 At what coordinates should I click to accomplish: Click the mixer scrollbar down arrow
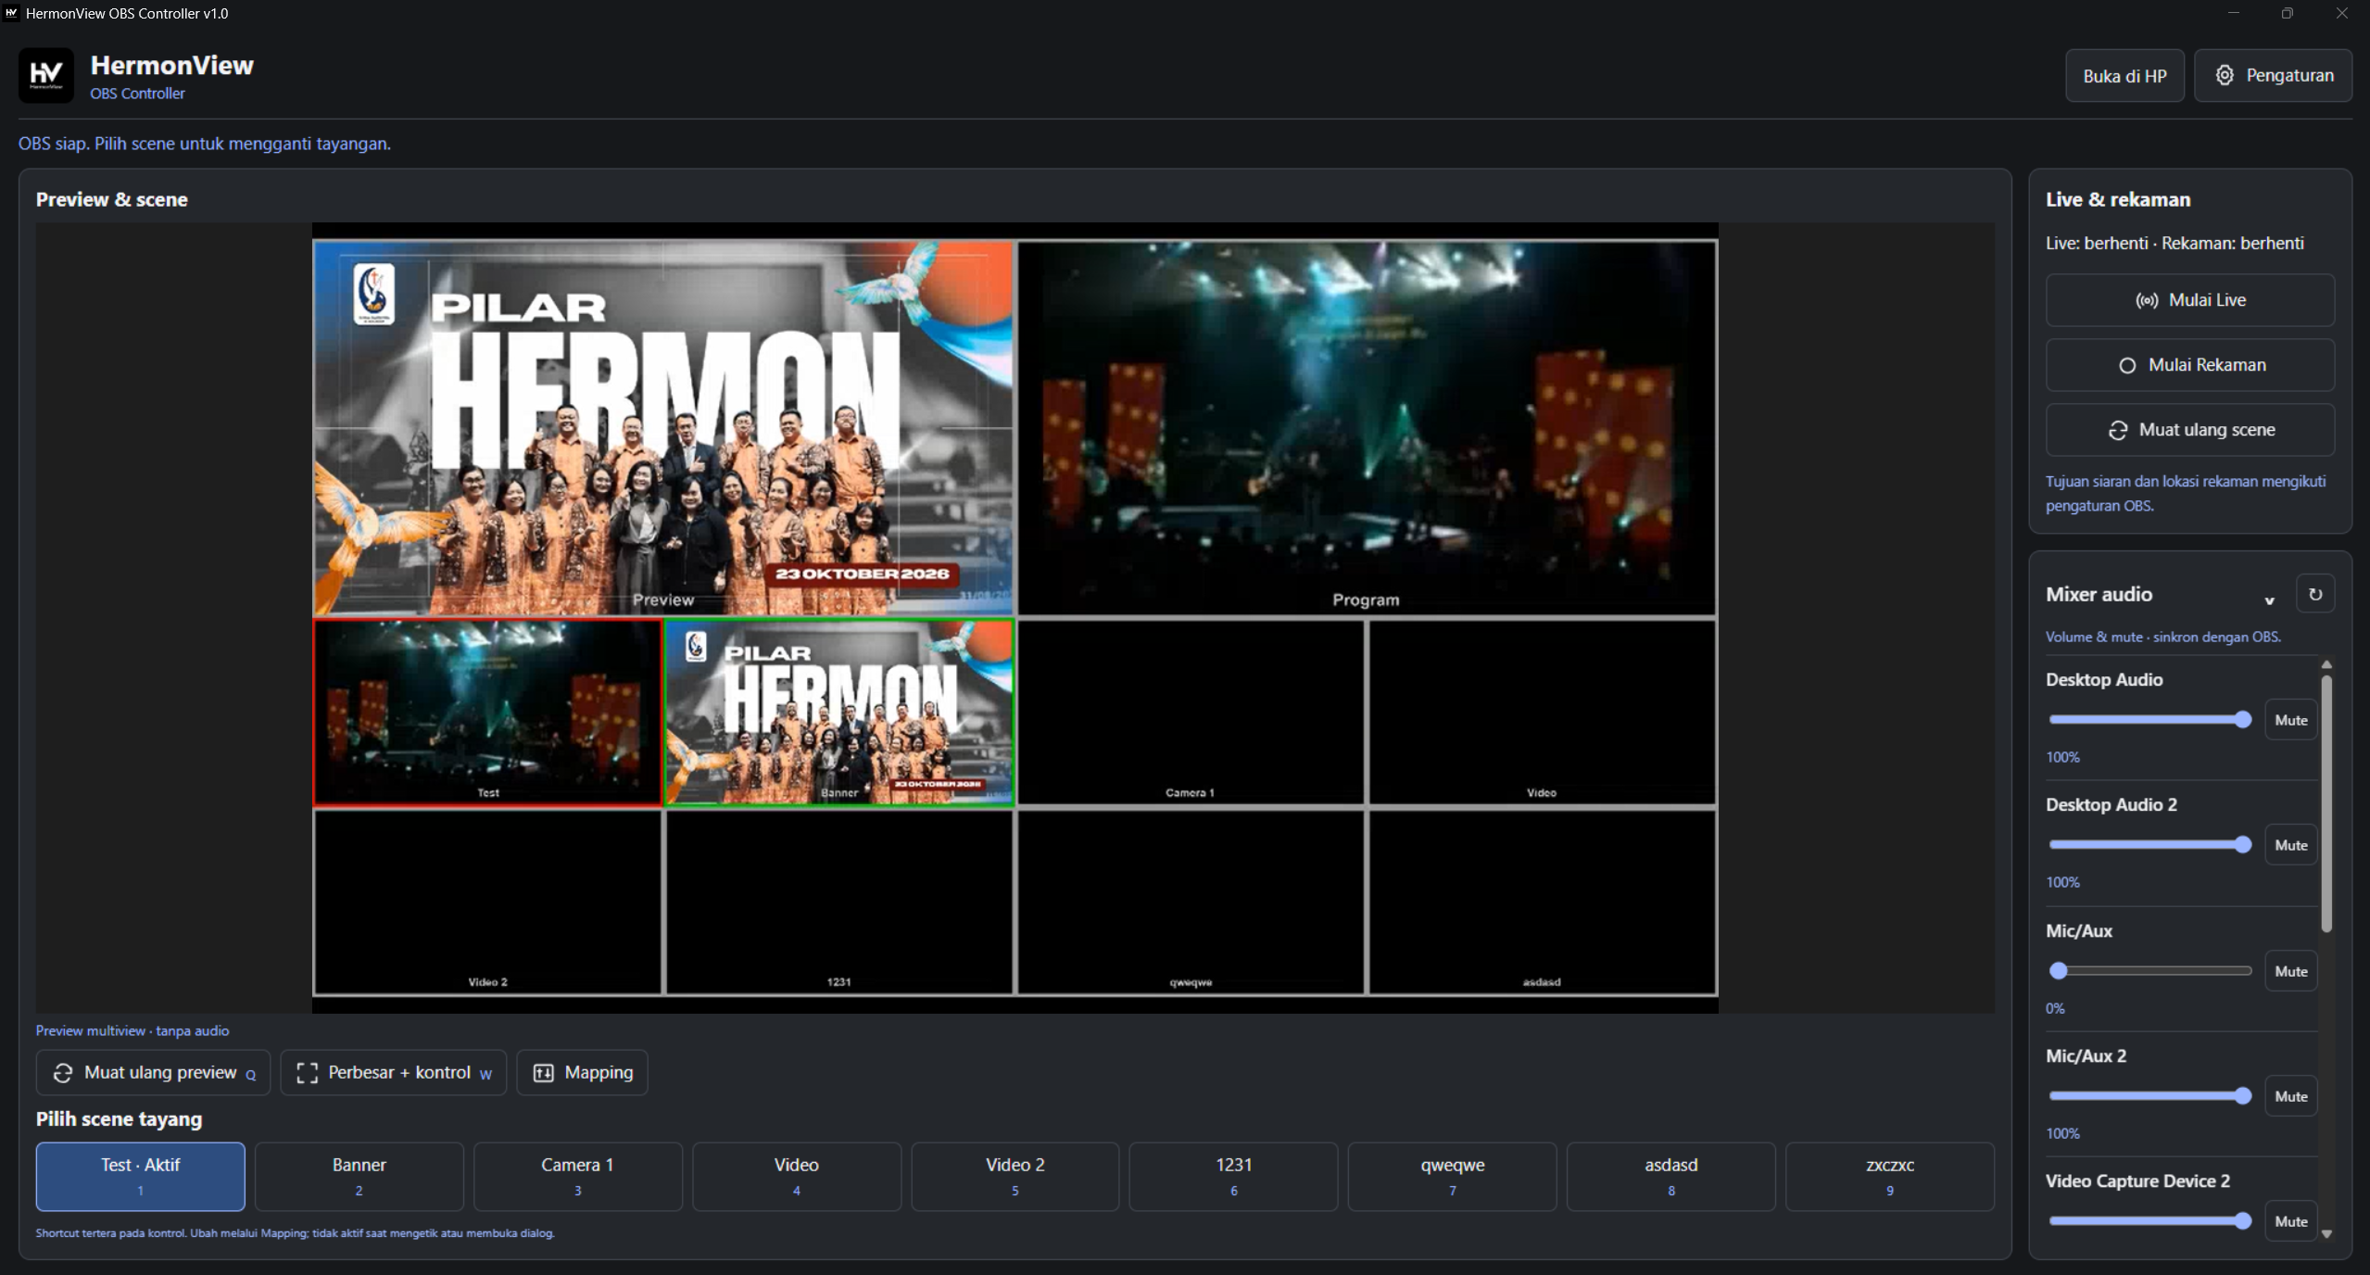(2326, 1233)
